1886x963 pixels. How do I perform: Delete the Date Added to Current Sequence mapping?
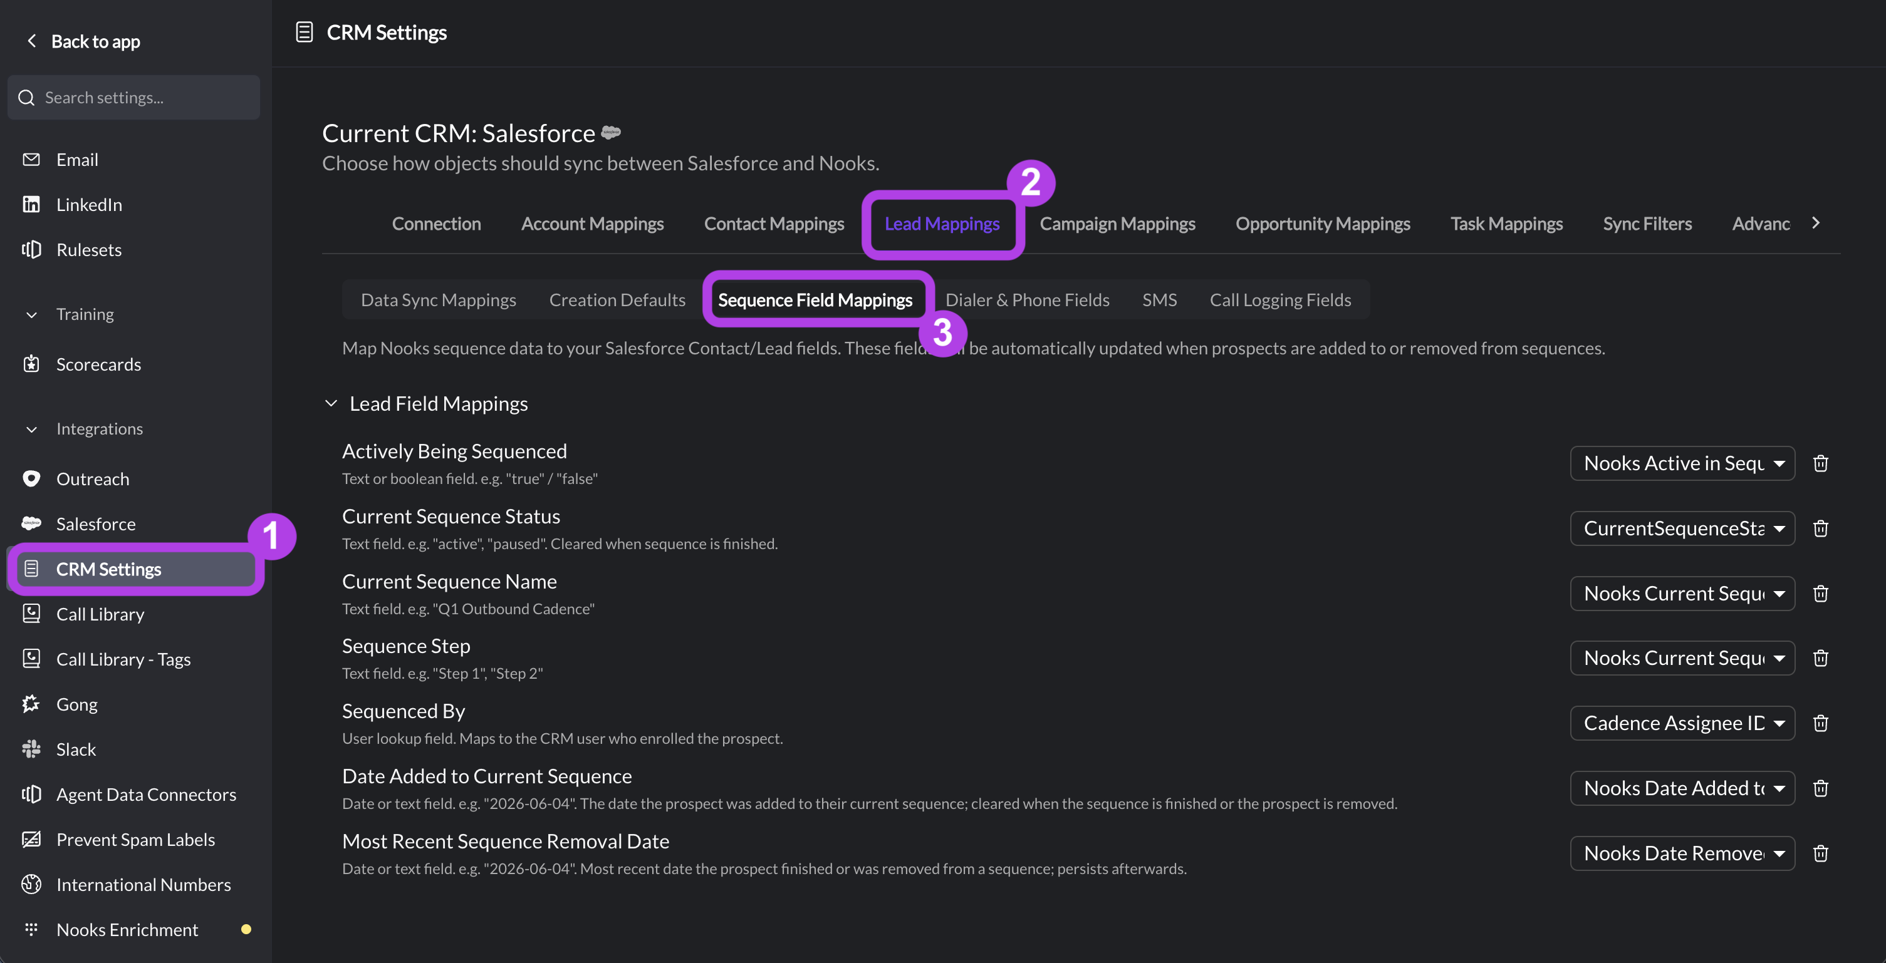point(1821,788)
